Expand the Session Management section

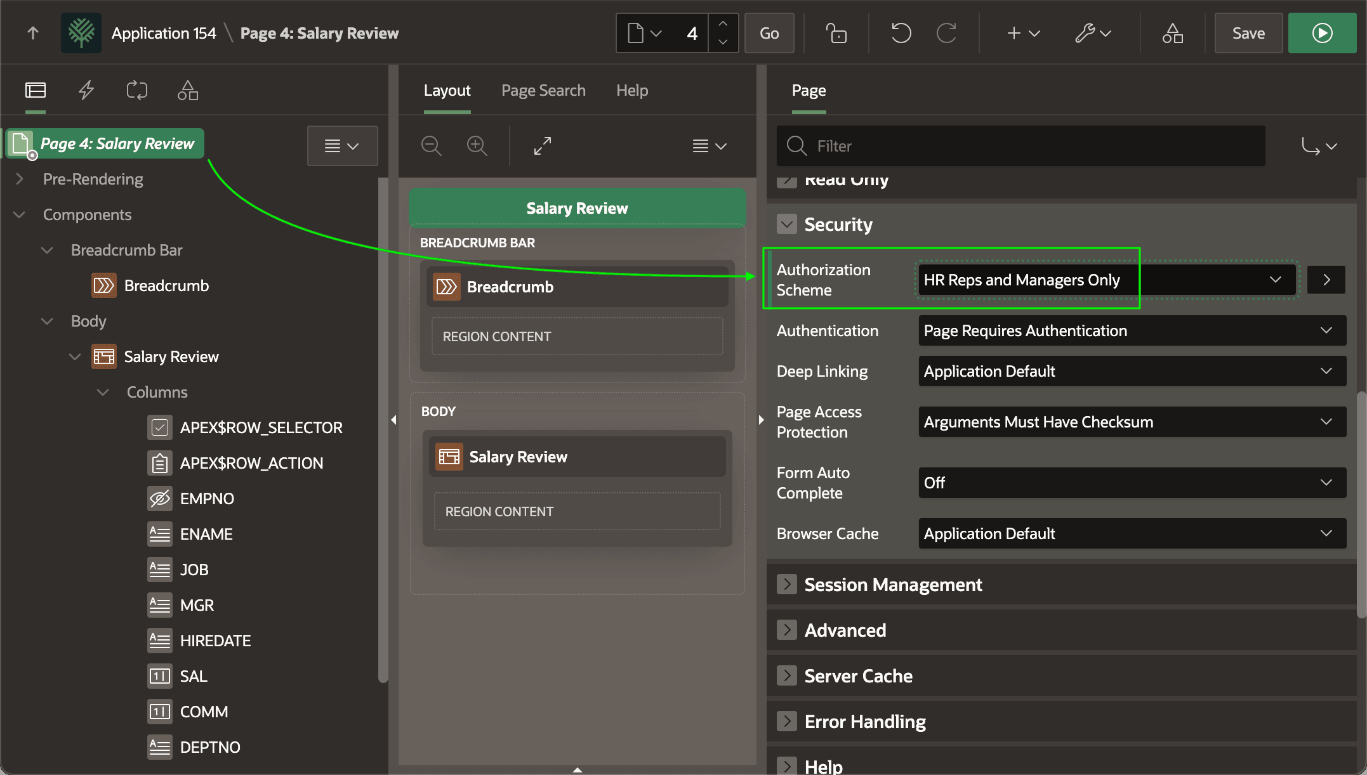click(x=787, y=584)
